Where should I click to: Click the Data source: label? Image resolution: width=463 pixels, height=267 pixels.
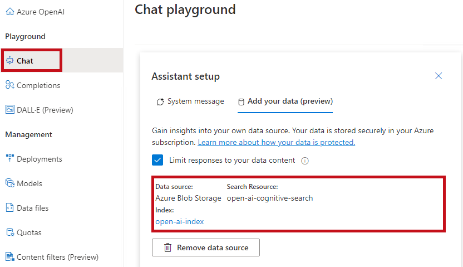tap(174, 187)
